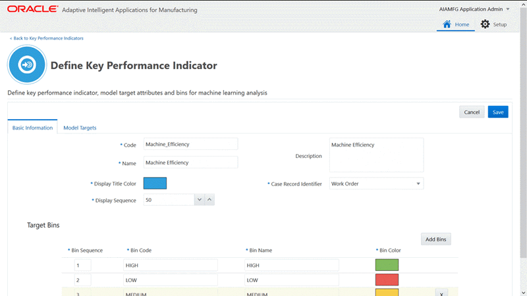Click Bin Sequence field with value 2

[82, 280]
